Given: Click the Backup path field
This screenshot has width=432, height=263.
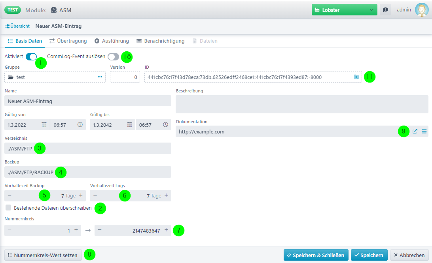Looking at the screenshot, I should click(x=88, y=172).
